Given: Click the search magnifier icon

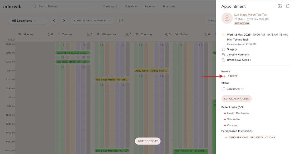Looking at the screenshot, I should click(x=34, y=6).
